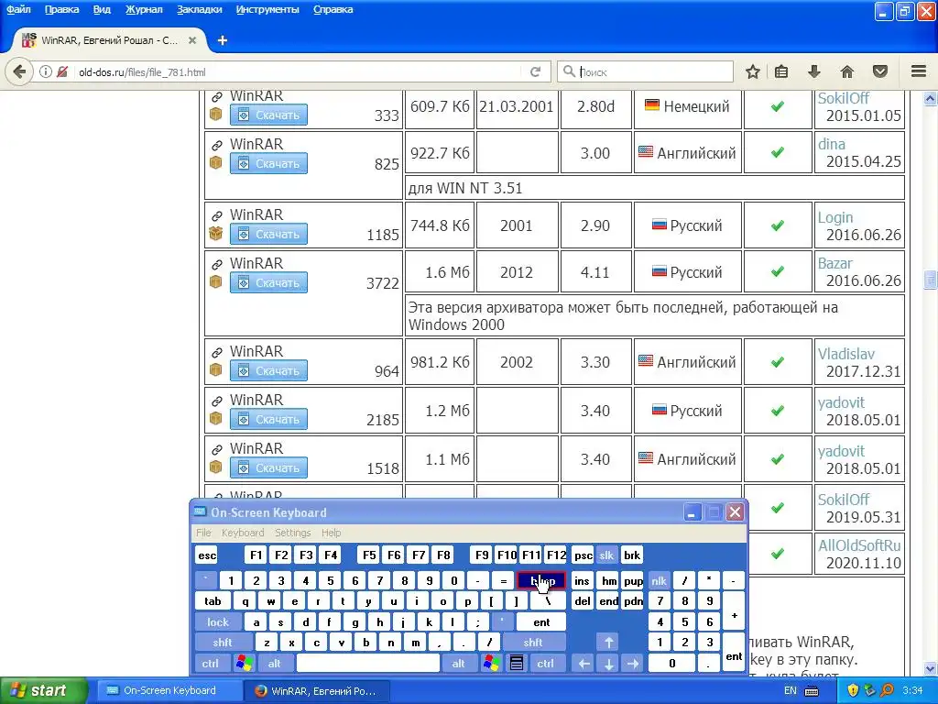938x704 pixels.
Task: Click the right arrow key on keyboard
Action: click(x=633, y=664)
